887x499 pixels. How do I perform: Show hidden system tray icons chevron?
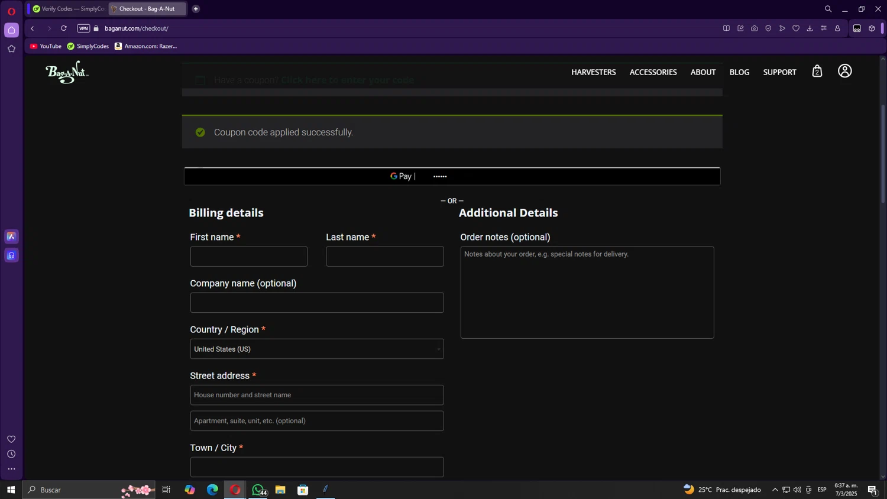pyautogui.click(x=775, y=490)
